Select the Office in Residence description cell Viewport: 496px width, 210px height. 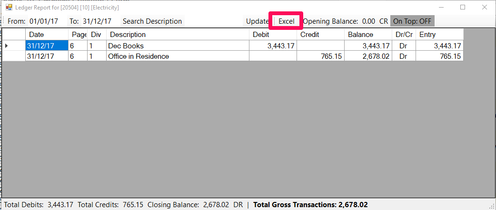(178, 56)
